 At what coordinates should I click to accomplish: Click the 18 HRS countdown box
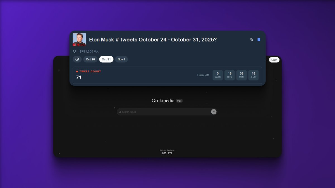coord(229,75)
